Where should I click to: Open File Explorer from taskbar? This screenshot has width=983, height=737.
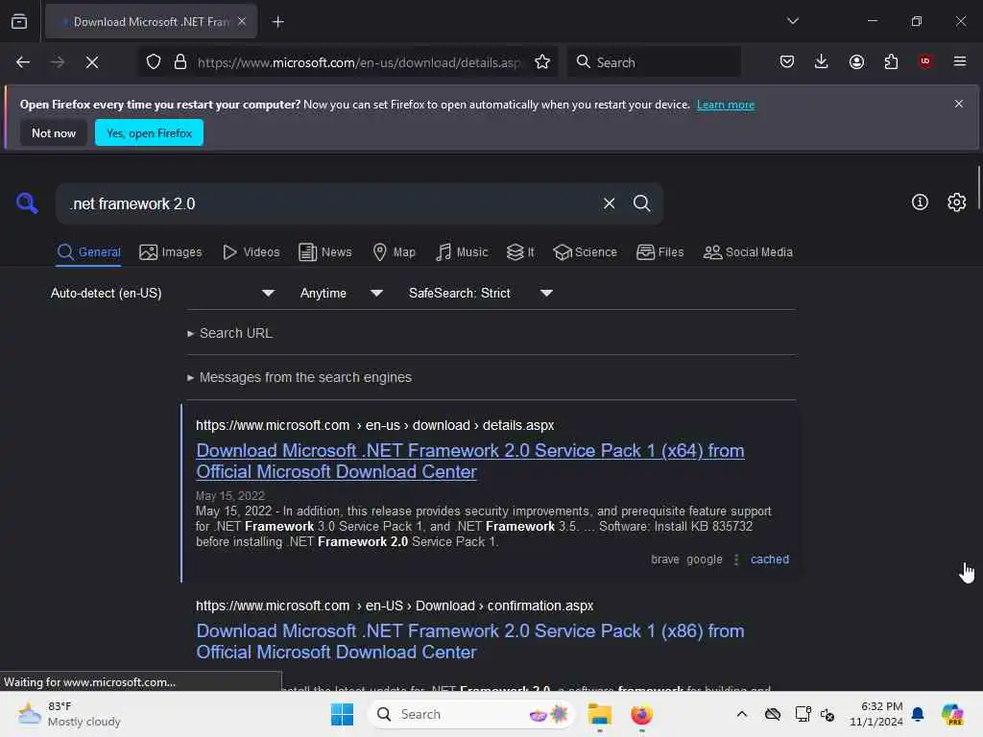(x=599, y=714)
